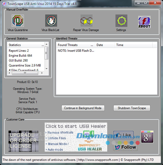Click the statistics scroll-up arrow

[x=46, y=44]
